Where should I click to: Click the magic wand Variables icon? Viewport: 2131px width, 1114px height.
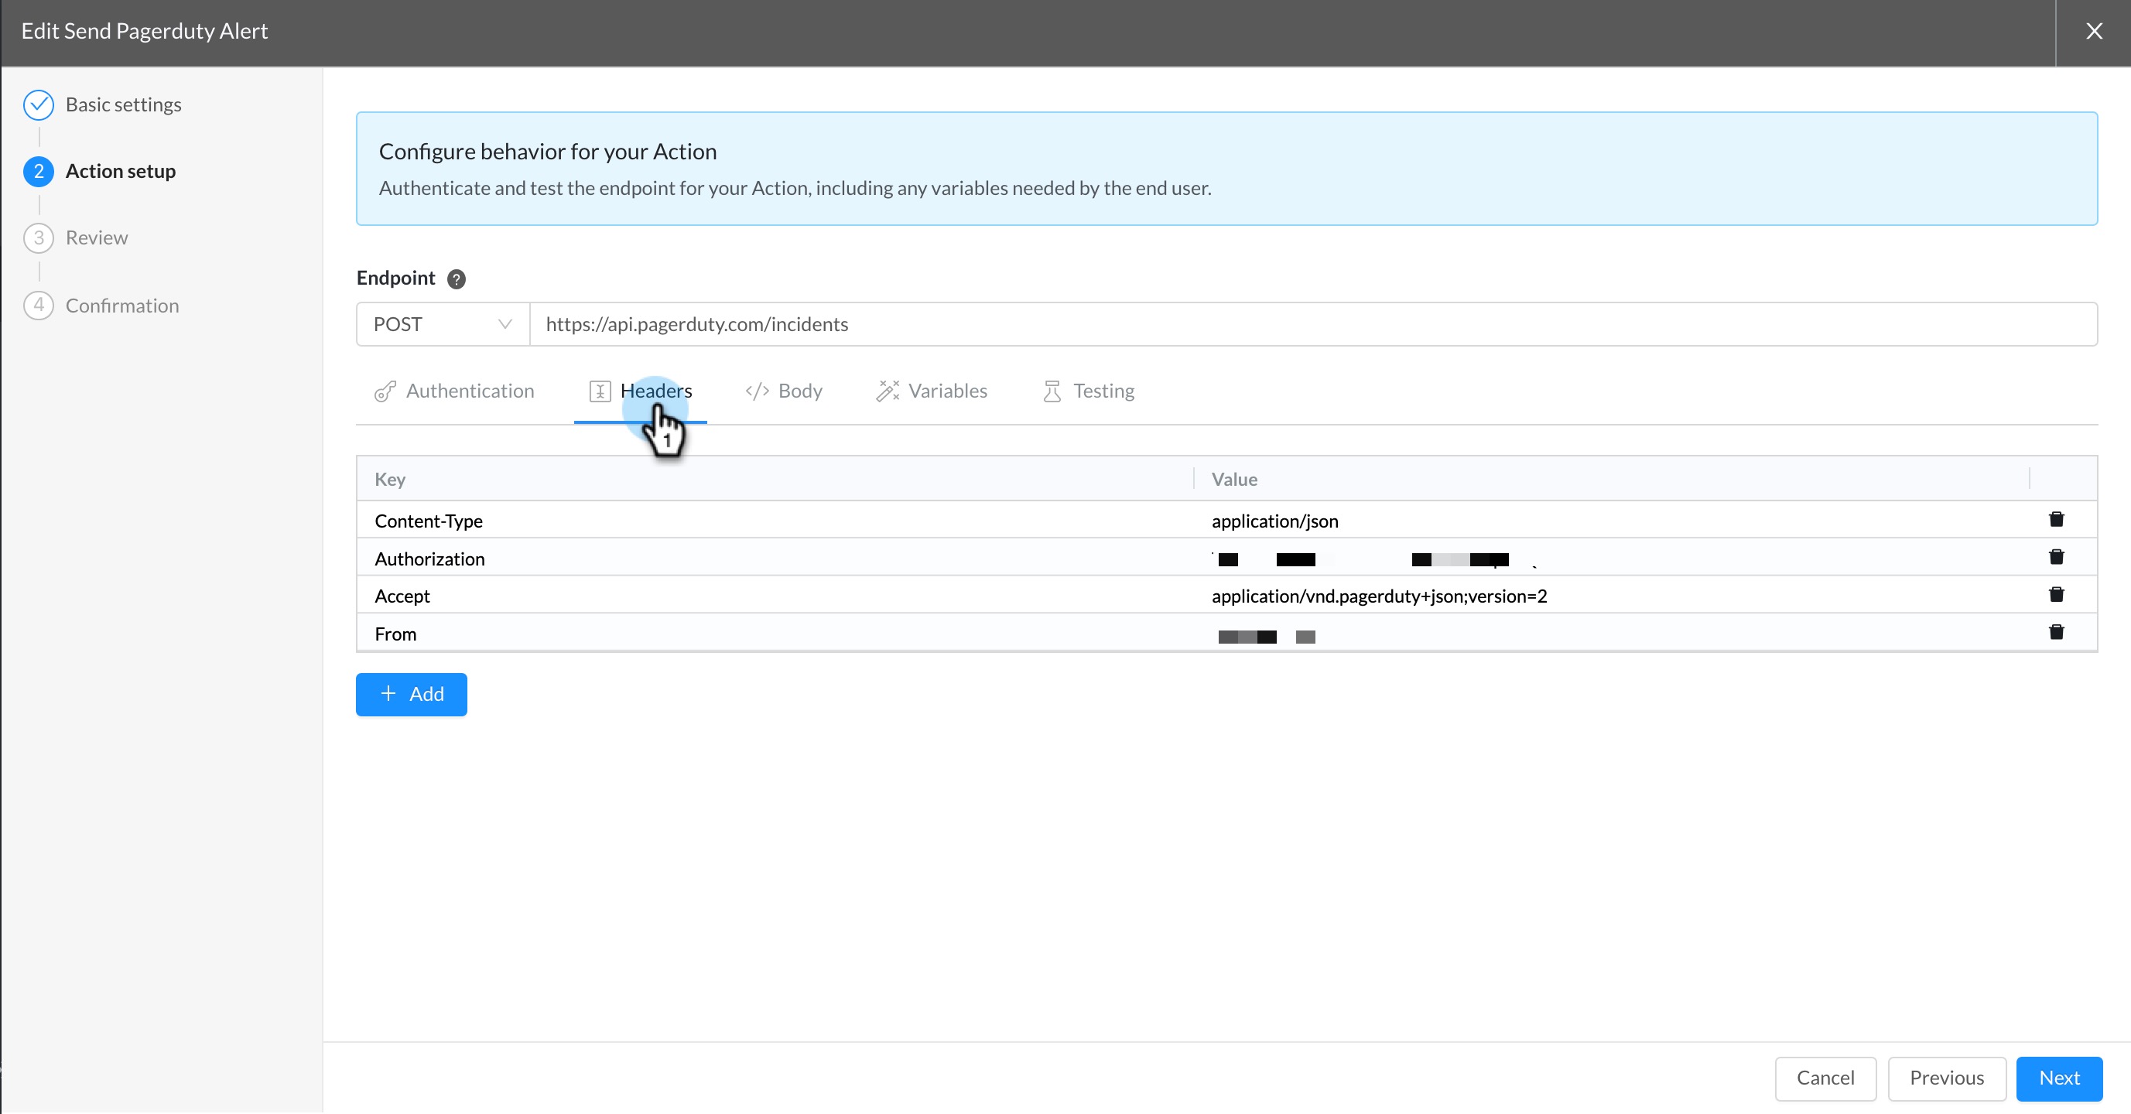point(887,391)
